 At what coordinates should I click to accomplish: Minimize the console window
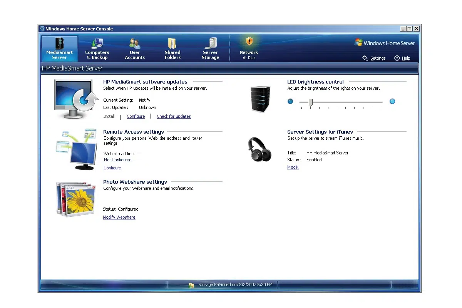(x=403, y=29)
